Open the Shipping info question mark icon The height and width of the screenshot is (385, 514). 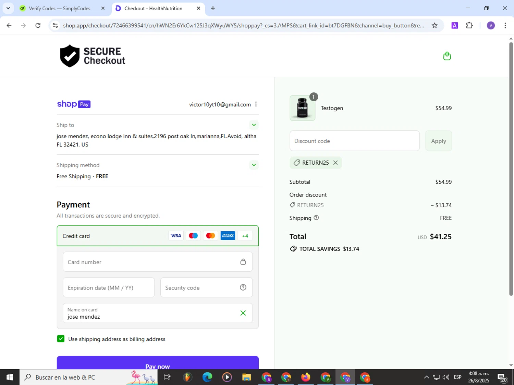316,218
